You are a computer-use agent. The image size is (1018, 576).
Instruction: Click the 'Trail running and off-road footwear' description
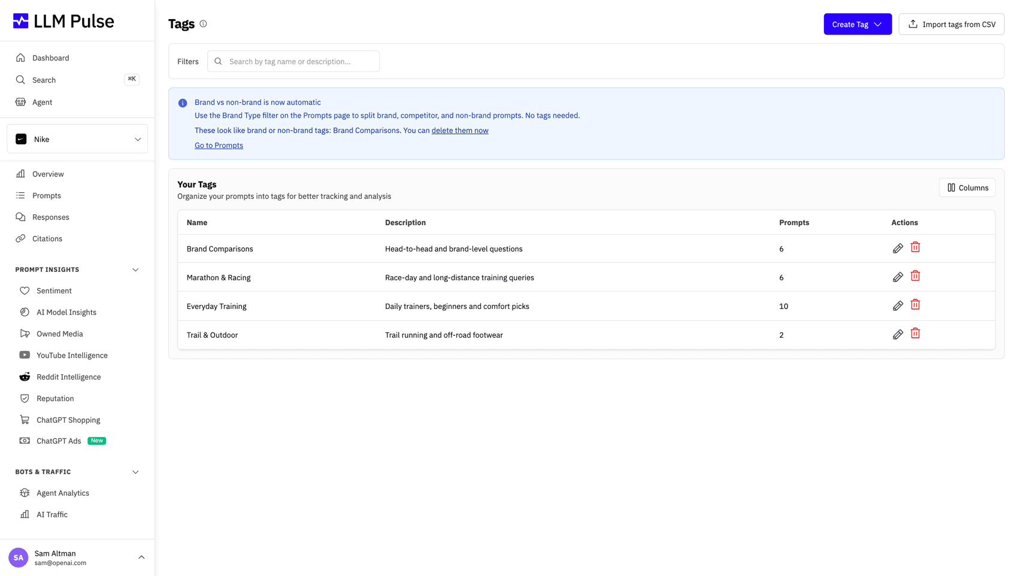click(x=444, y=335)
